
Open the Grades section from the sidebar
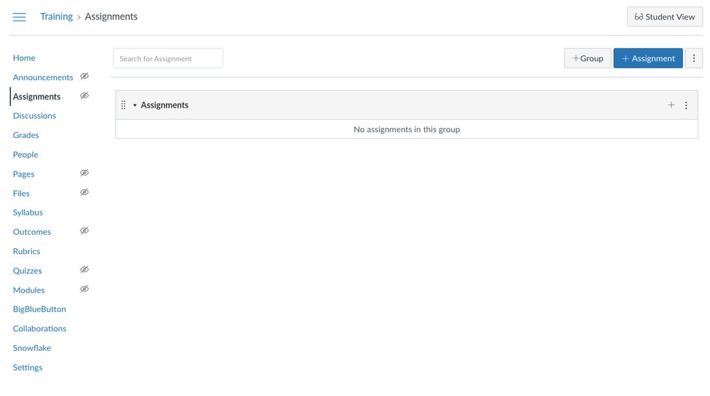(x=26, y=135)
